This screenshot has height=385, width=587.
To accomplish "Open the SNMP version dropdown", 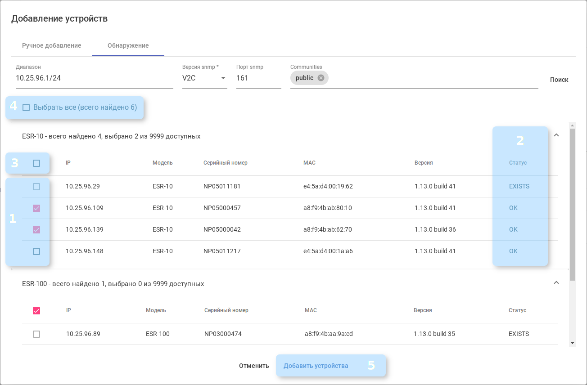I will pos(223,78).
